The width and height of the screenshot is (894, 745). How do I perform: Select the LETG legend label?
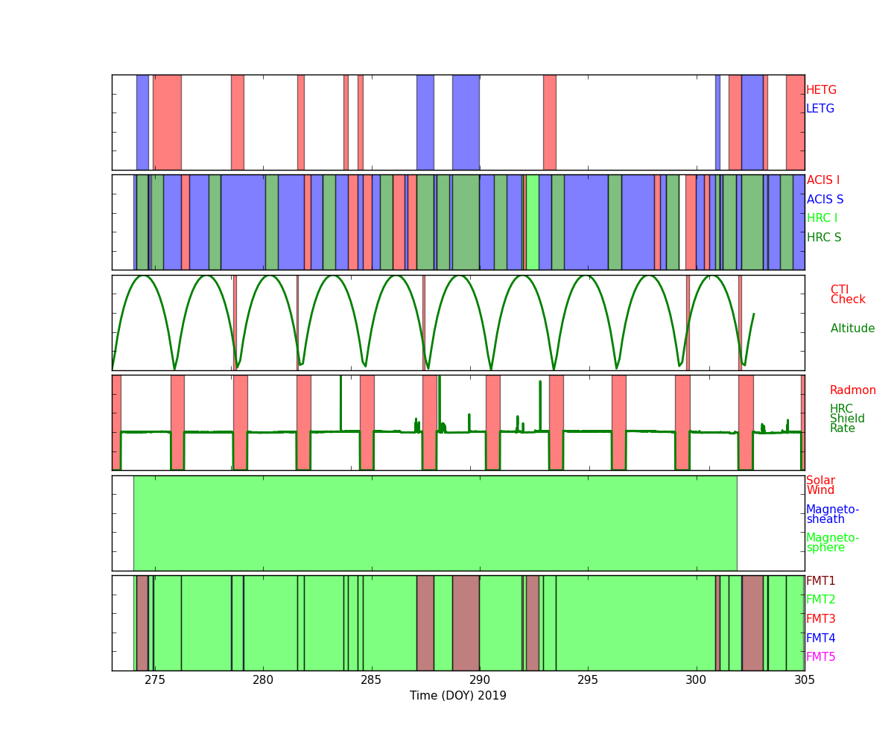819,109
